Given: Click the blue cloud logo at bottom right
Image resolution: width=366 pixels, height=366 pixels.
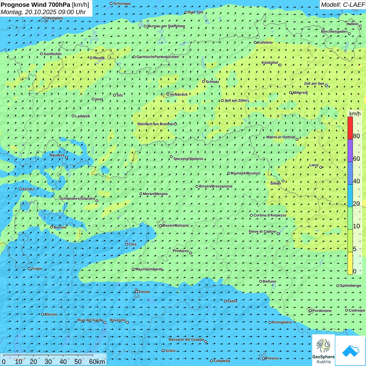Looking at the screenshot, I should pos(350,351).
